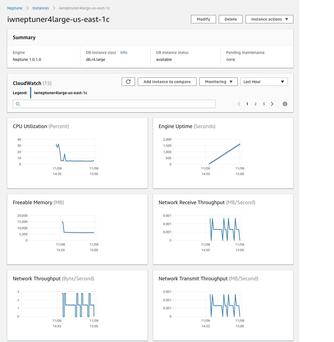This screenshot has height=342, width=334.
Task: Select page 3 of CloudWatch metrics
Action: [x=264, y=104]
